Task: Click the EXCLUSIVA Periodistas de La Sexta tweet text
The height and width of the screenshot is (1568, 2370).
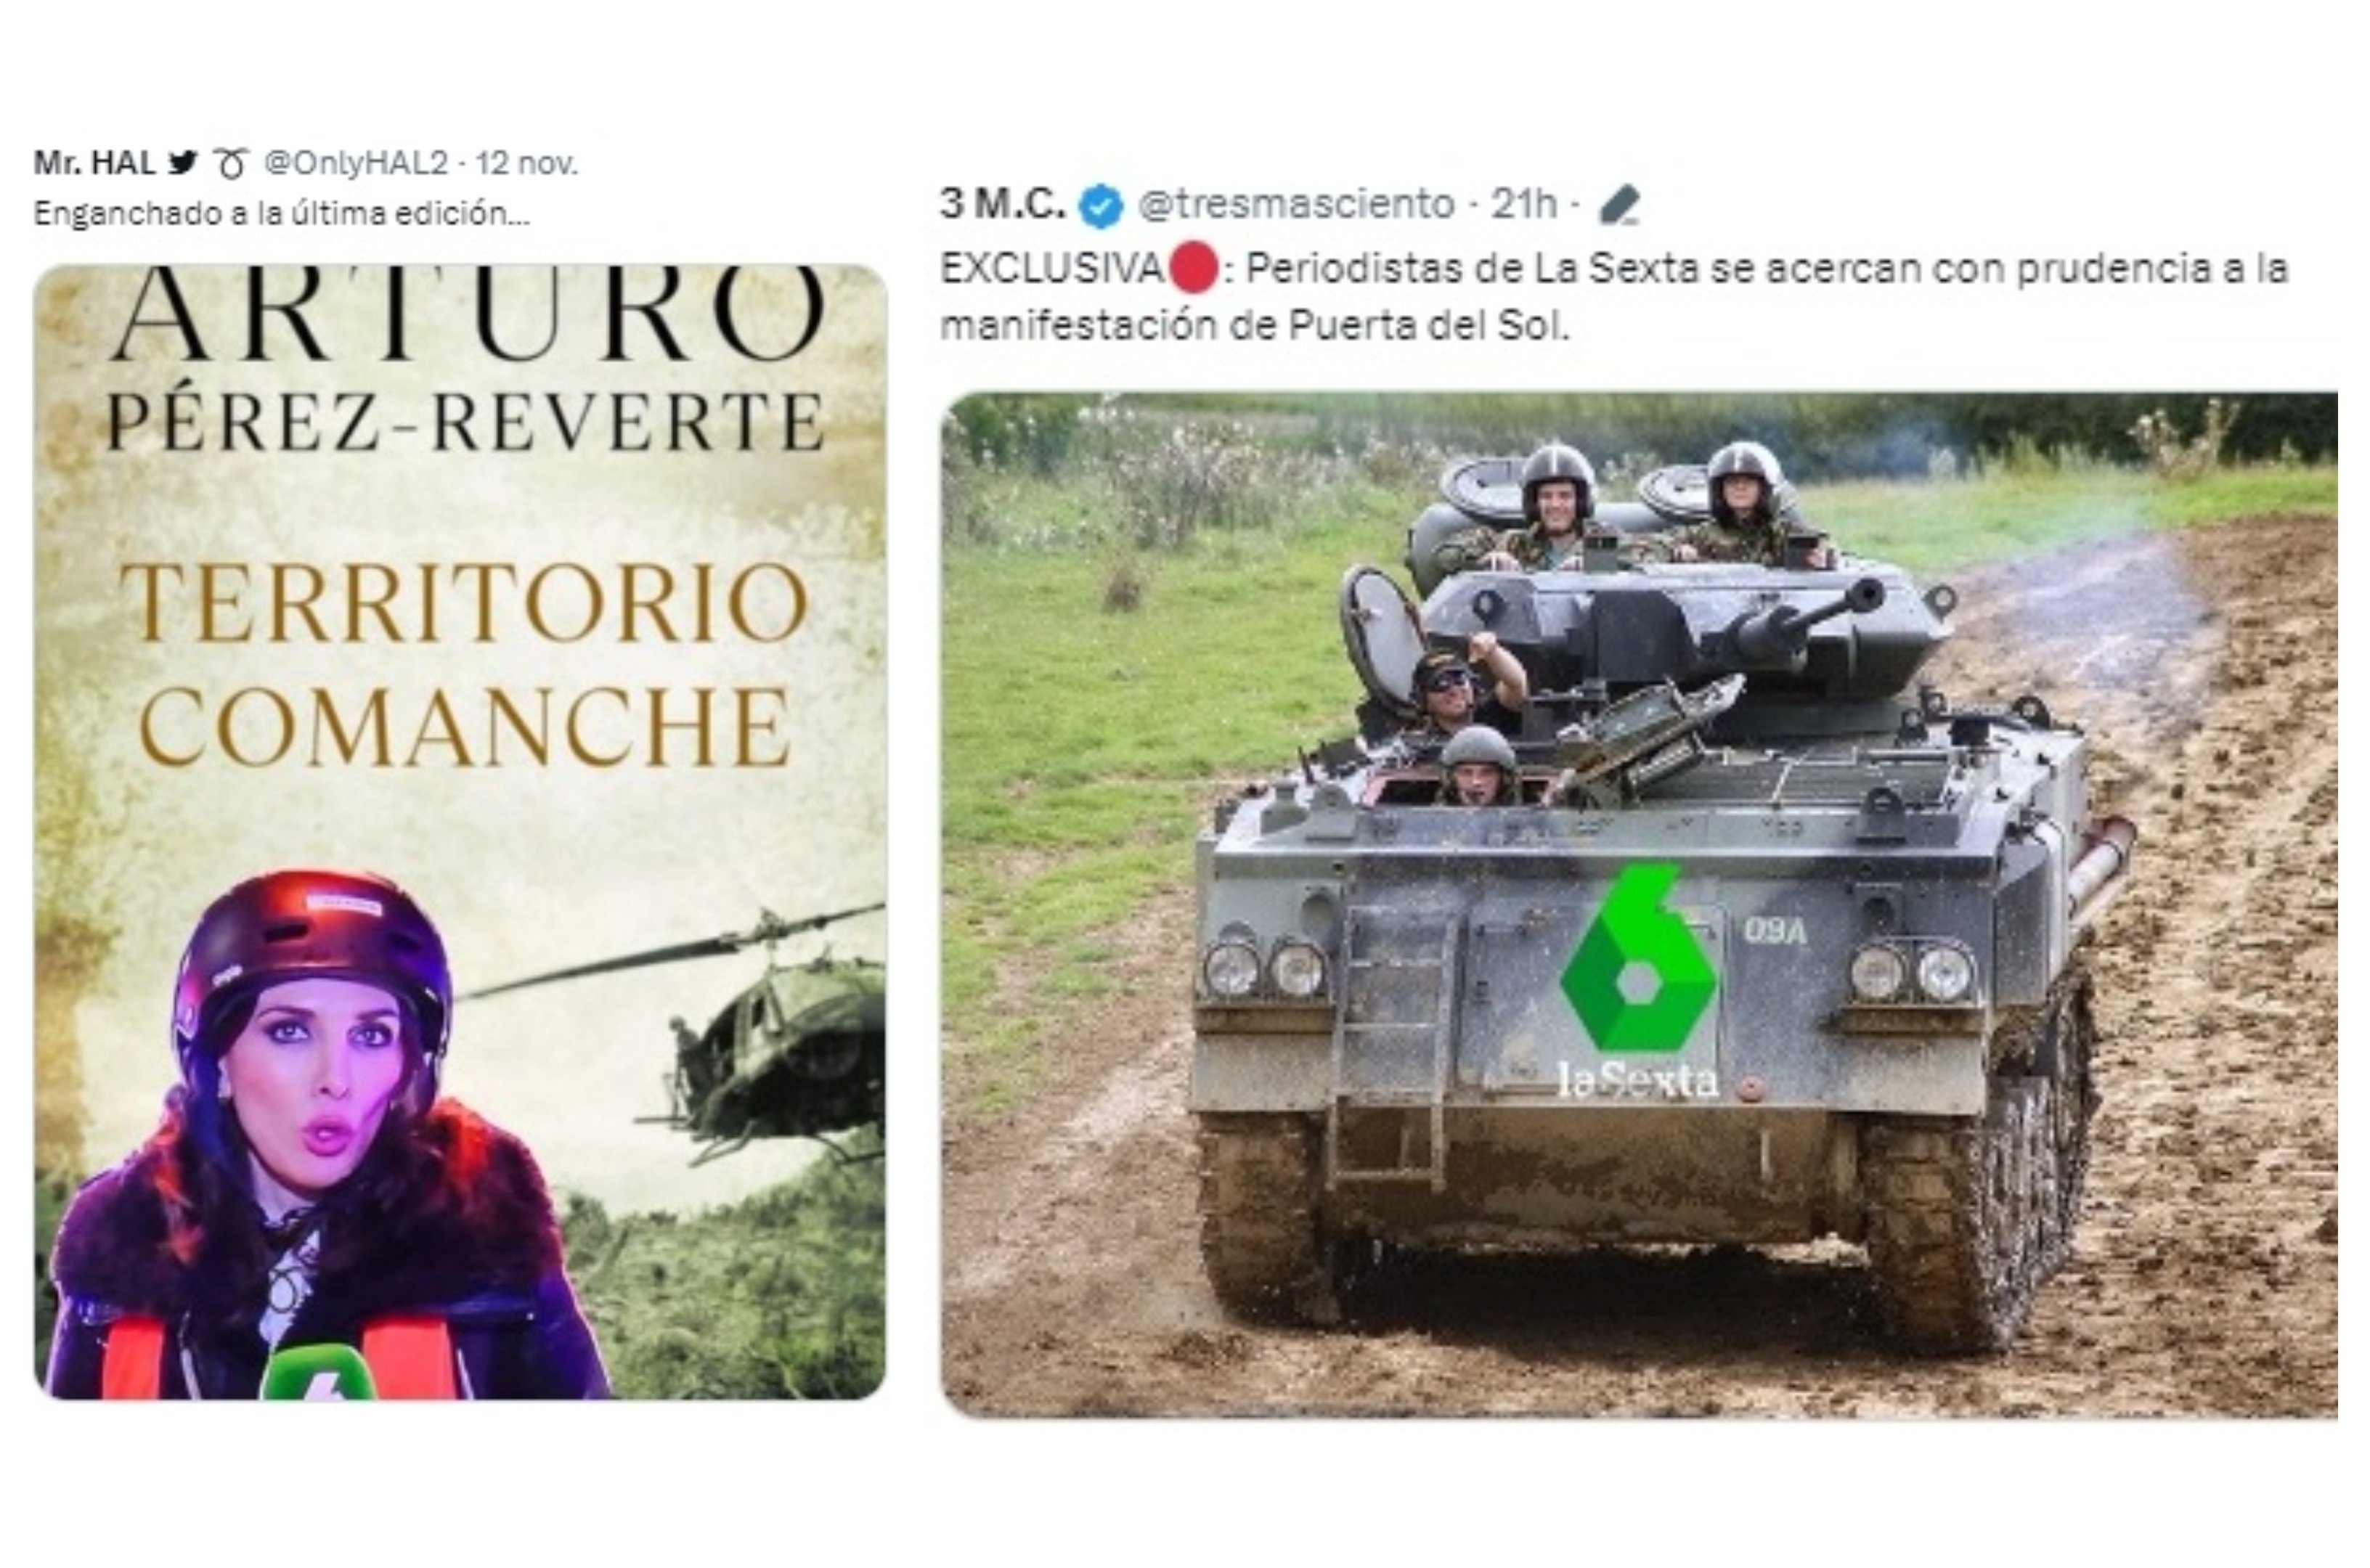Action: tap(1614, 297)
